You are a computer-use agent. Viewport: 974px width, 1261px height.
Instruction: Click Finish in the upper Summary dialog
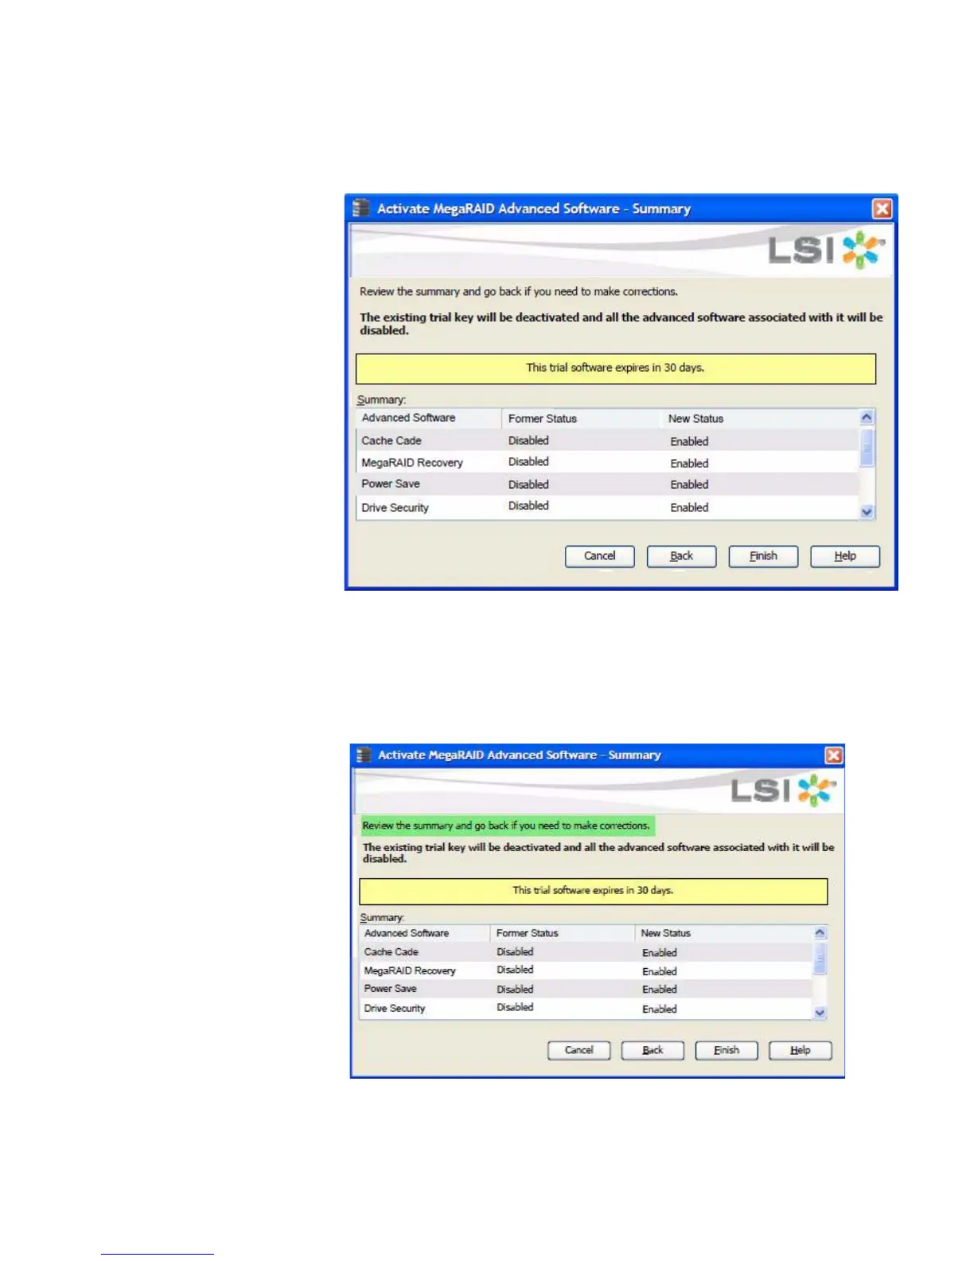[x=763, y=556]
